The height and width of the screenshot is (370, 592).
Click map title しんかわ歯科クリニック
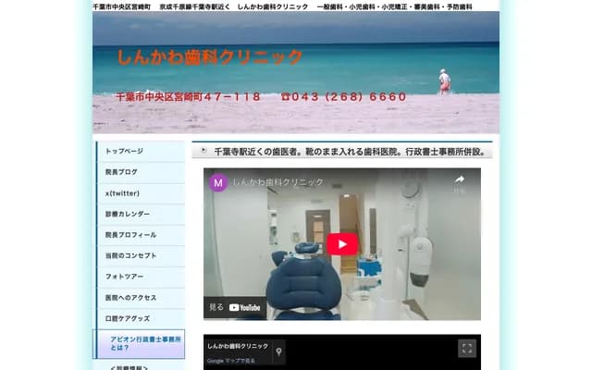[238, 346]
